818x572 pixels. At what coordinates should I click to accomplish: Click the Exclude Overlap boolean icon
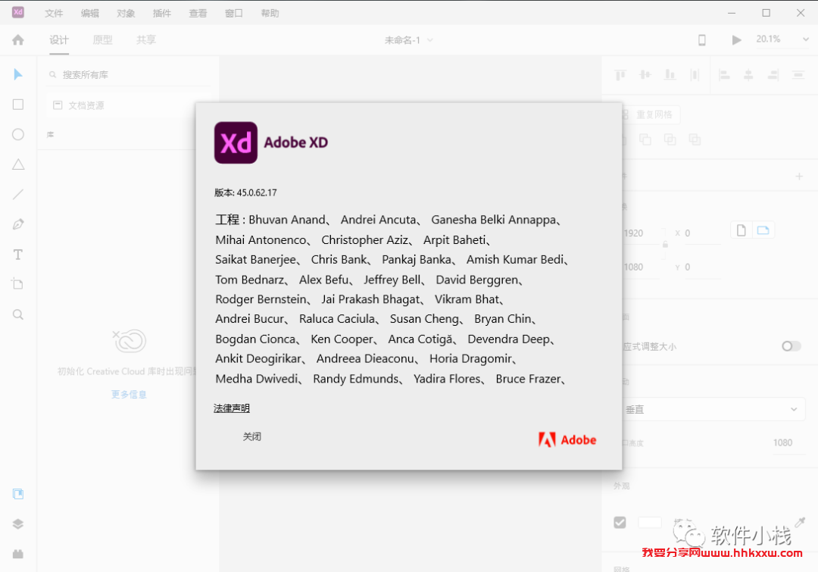point(695,139)
